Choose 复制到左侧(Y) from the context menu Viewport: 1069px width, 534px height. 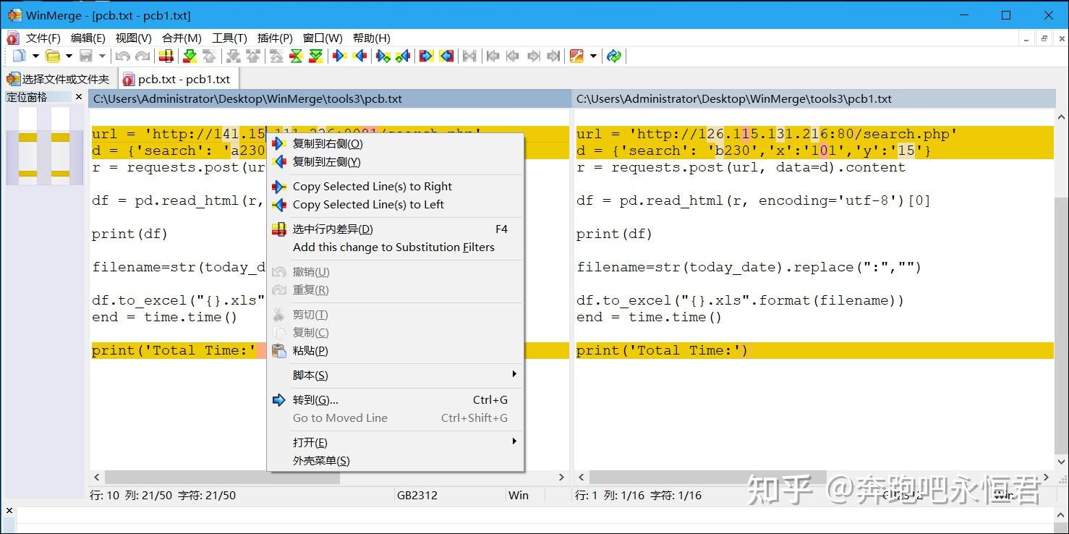point(396,162)
